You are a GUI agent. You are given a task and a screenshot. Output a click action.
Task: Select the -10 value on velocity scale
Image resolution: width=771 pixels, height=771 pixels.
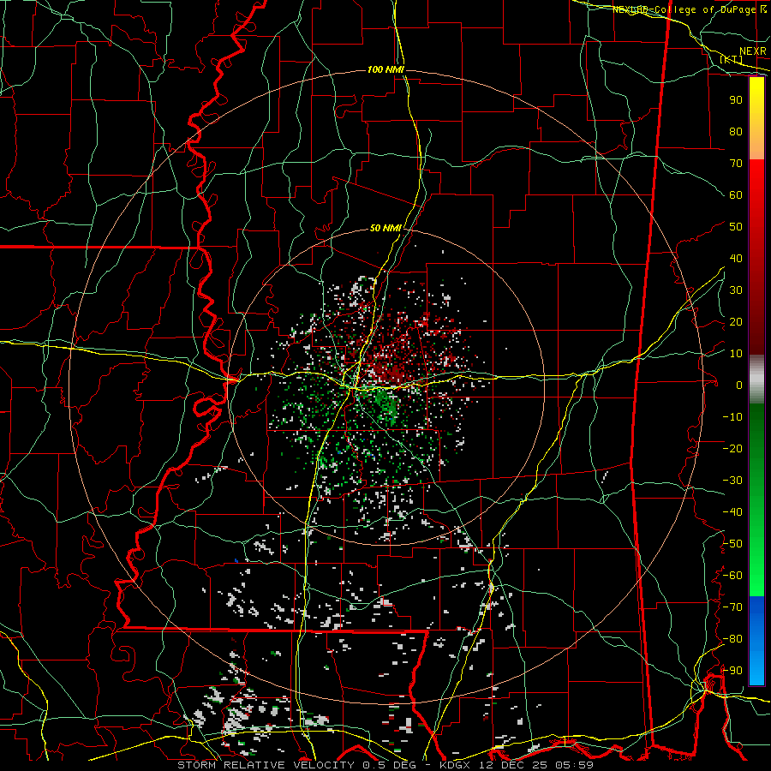pos(732,417)
